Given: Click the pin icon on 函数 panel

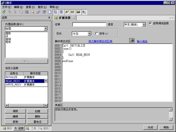Looking at the screenshot, I should 49,18.
